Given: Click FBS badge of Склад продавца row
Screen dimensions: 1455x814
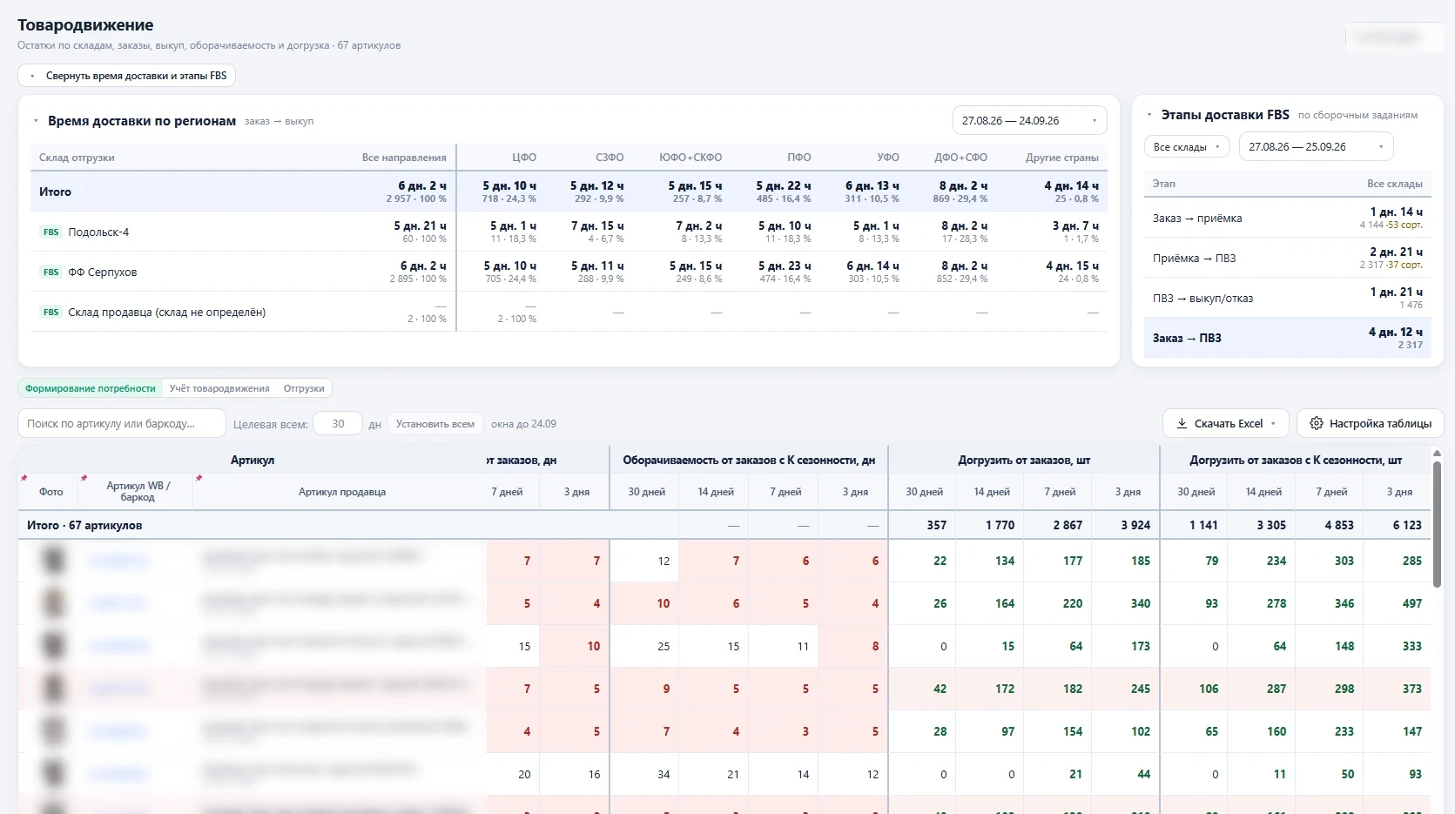Looking at the screenshot, I should [x=51, y=313].
